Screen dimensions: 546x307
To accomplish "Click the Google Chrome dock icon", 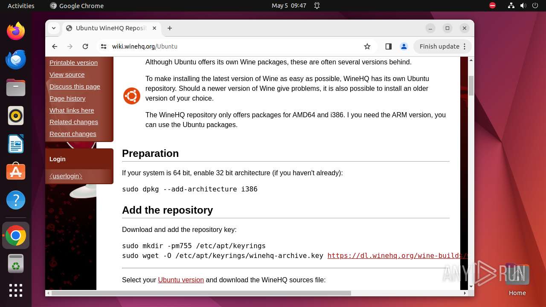I will (x=16, y=235).
